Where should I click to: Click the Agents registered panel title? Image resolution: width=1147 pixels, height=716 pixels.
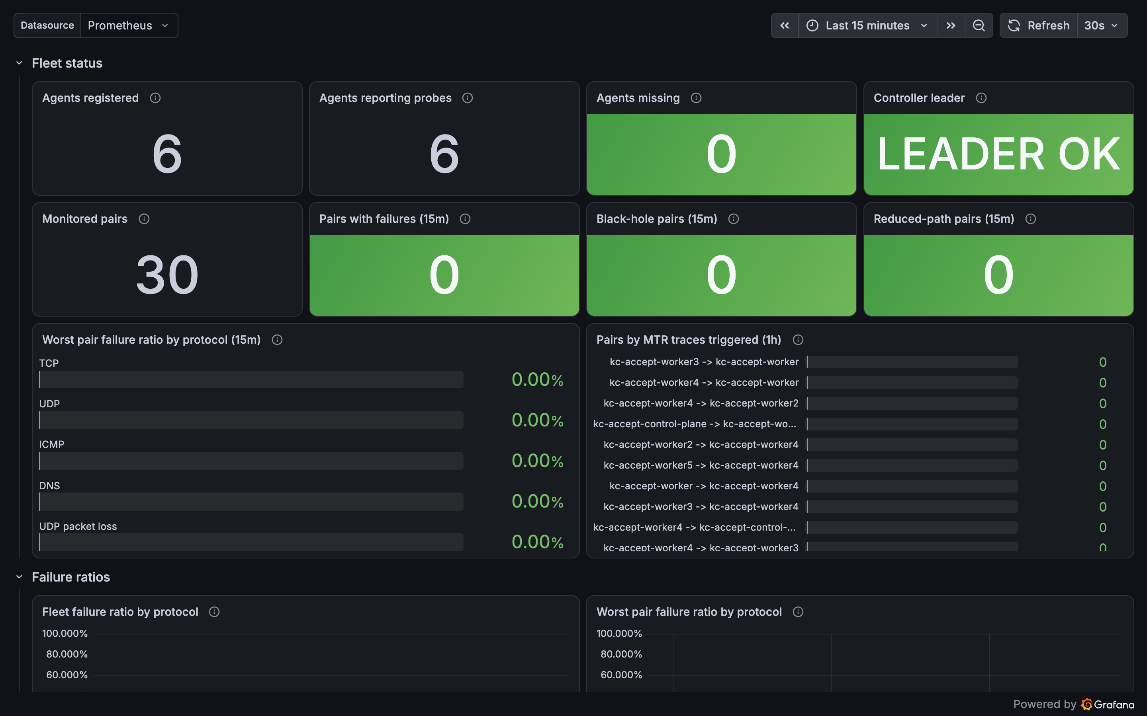[90, 98]
